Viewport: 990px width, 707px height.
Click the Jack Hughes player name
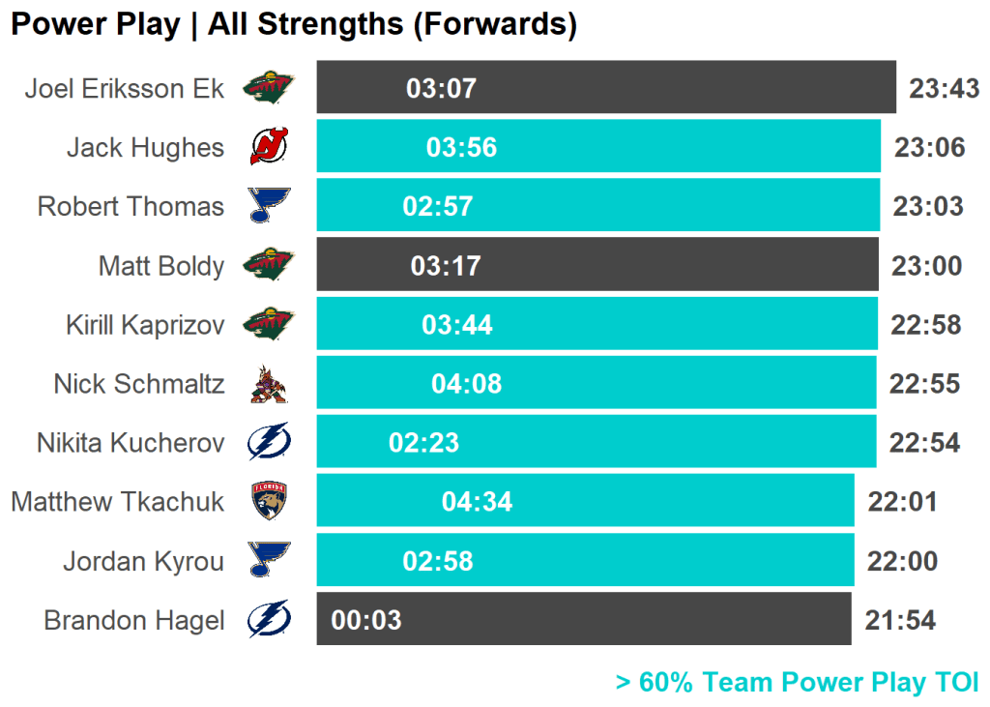click(x=145, y=148)
